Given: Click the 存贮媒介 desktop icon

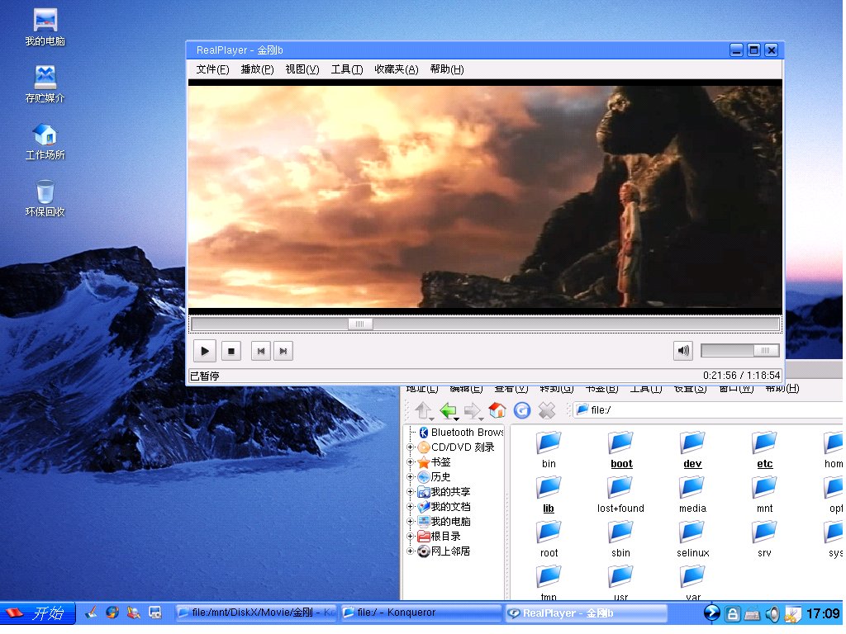Looking at the screenshot, I should pos(45,84).
